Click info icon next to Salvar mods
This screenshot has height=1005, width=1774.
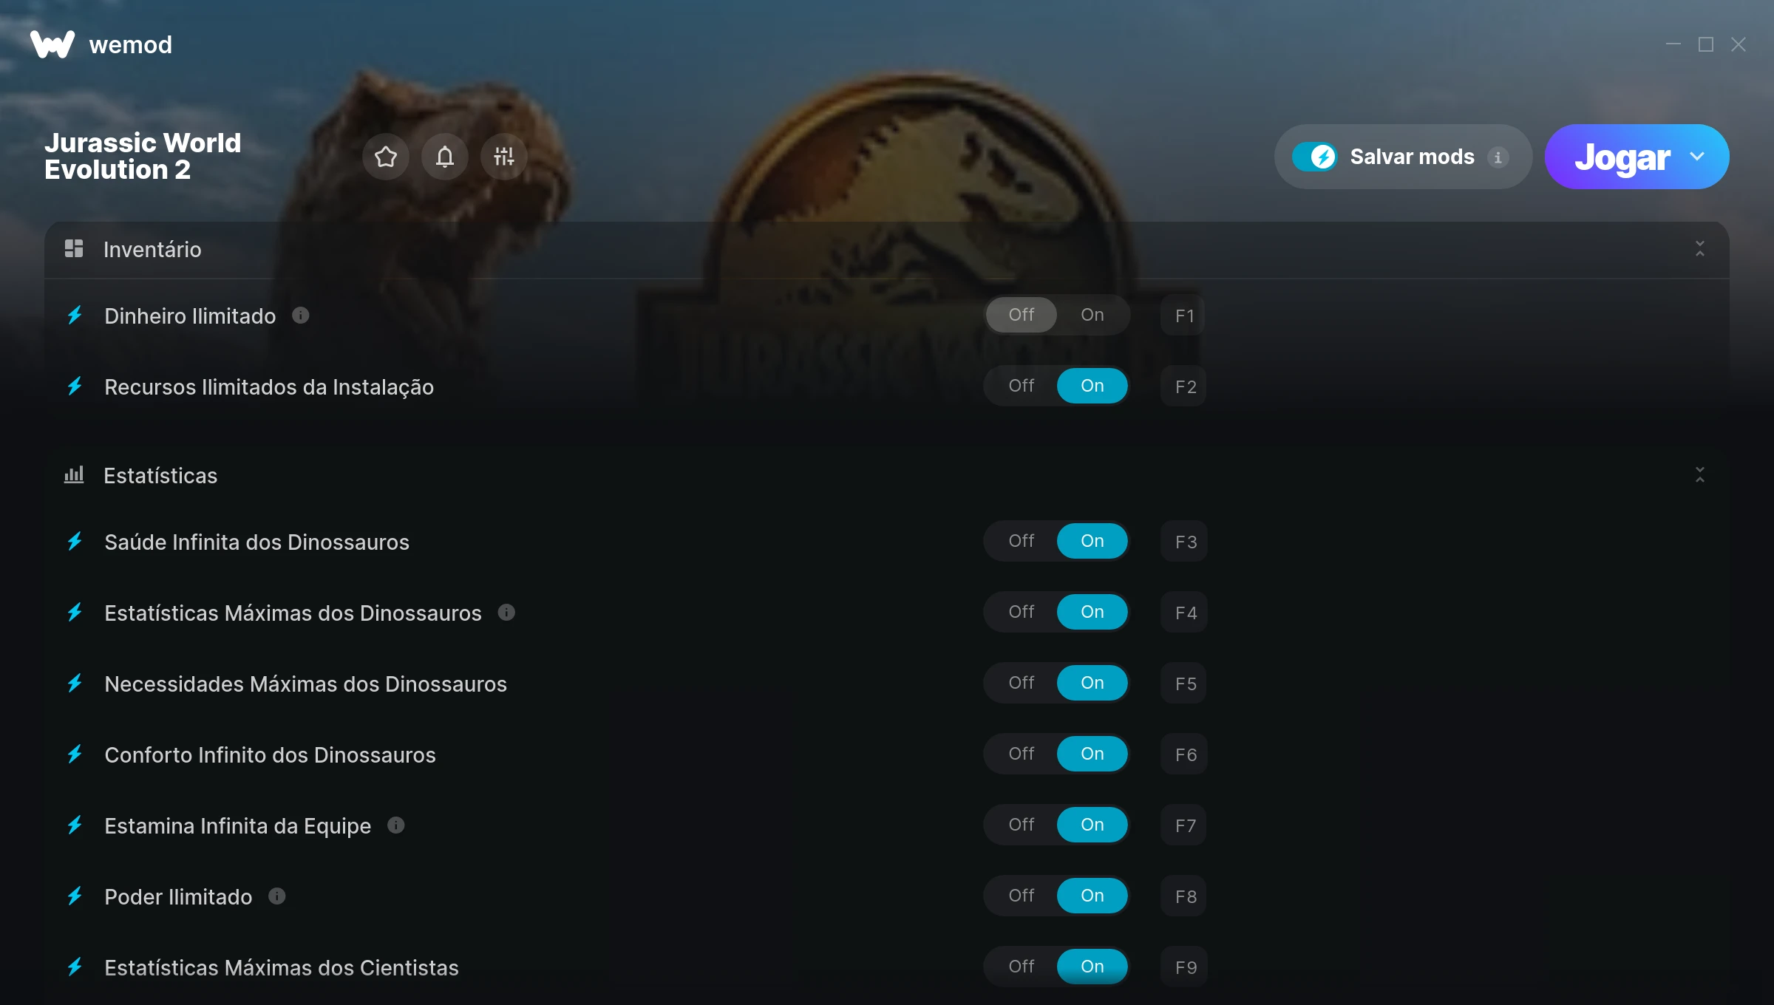(1498, 157)
